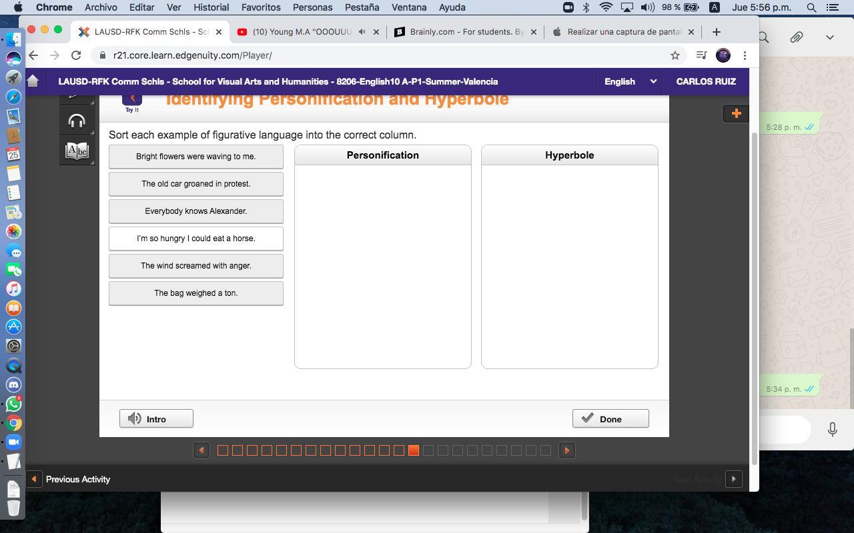Open the Historial menu
This screenshot has height=533, width=854.
pyautogui.click(x=211, y=7)
